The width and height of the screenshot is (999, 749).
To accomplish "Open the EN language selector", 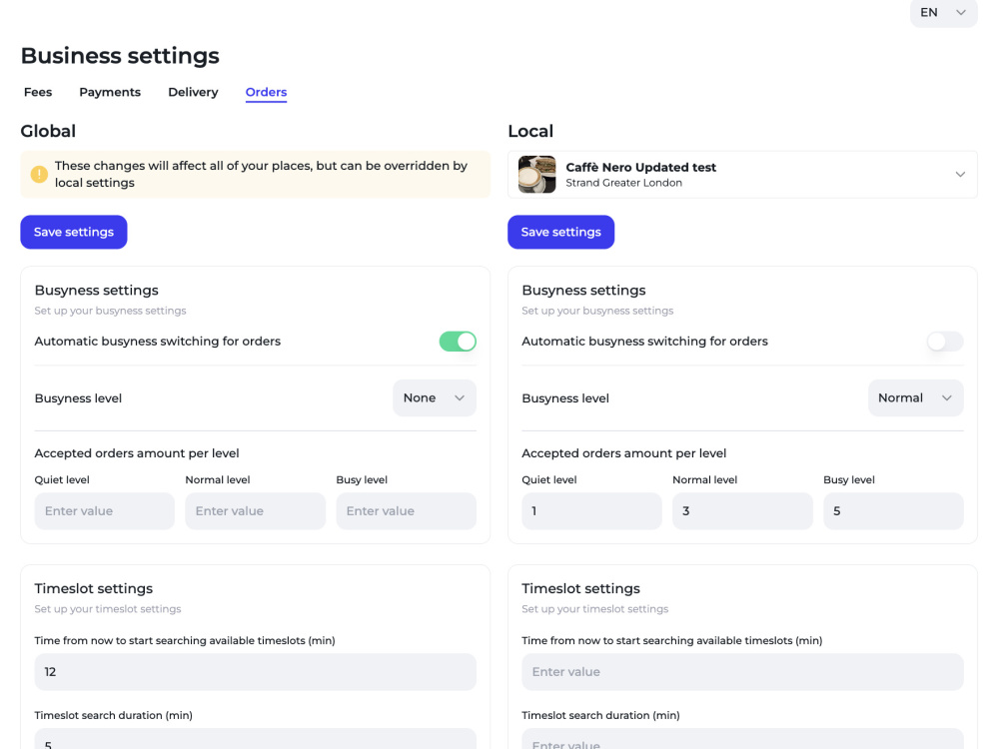I will pyautogui.click(x=943, y=13).
